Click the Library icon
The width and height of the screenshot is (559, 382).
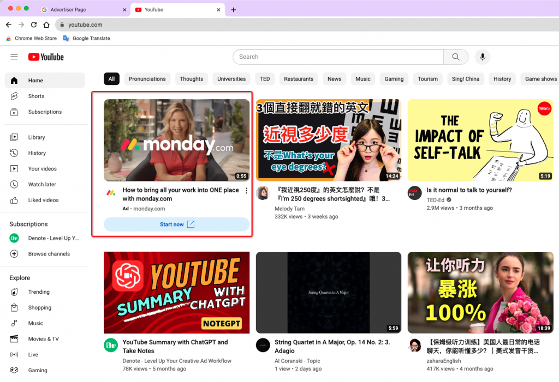15,137
